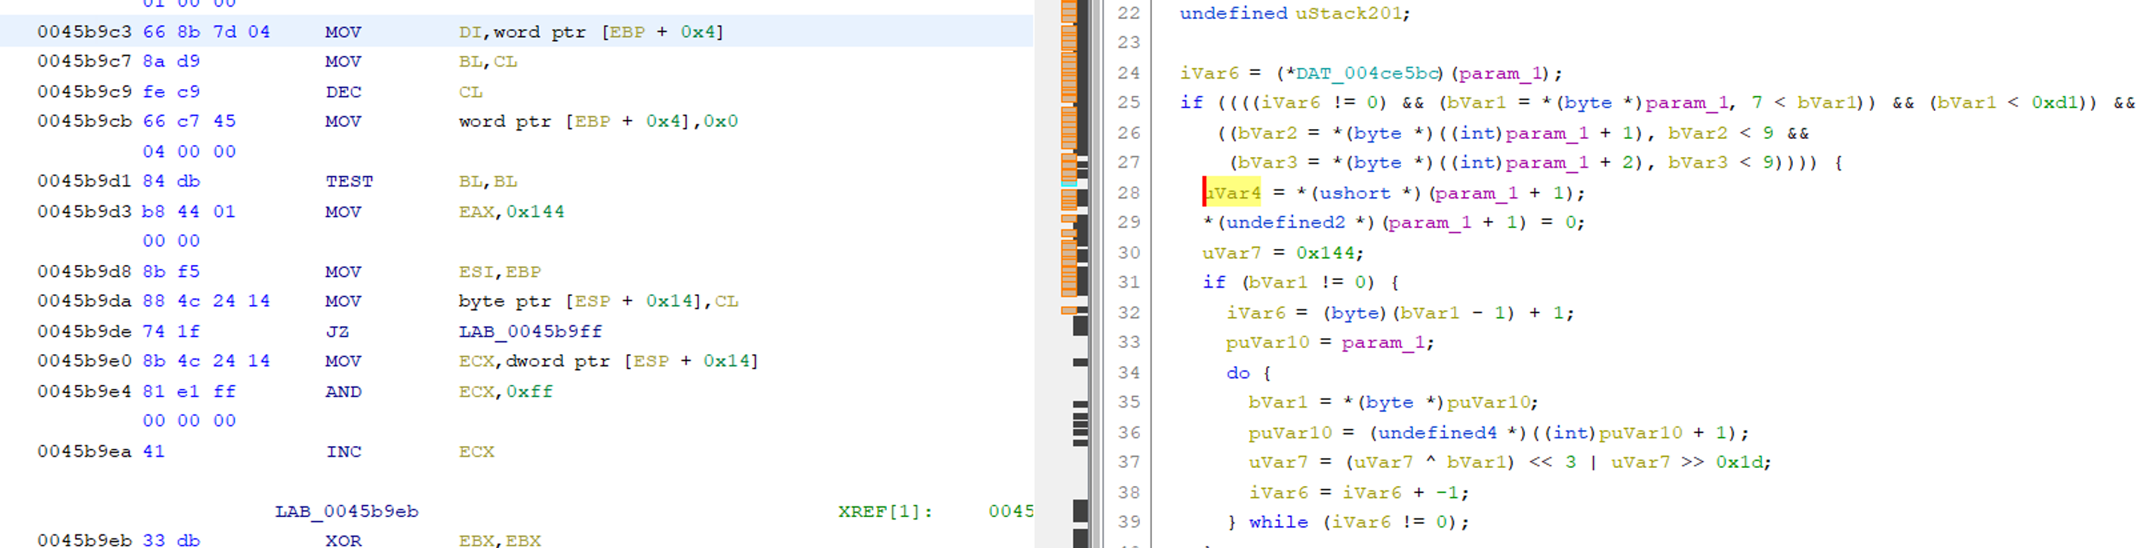The image size is (2150, 548).
Task: Select the INC mnemonic at 0045b9ea
Action: (x=343, y=451)
